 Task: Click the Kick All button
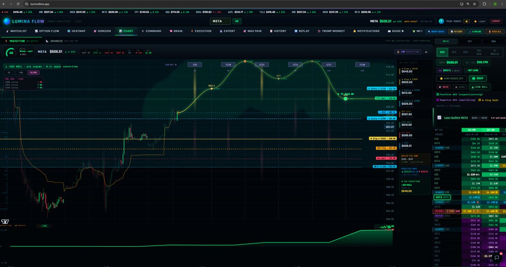494,31
